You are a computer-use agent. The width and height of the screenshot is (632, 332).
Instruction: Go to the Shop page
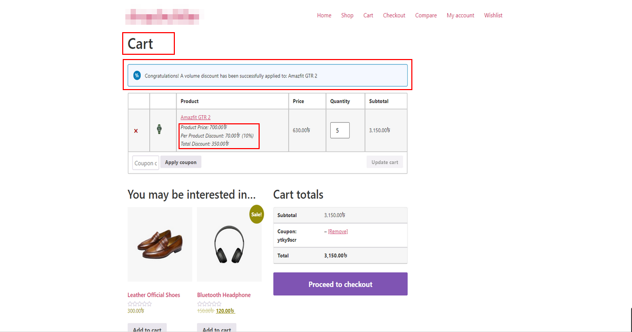(x=347, y=15)
